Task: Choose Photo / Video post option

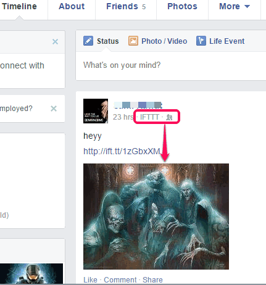Action: [164, 41]
